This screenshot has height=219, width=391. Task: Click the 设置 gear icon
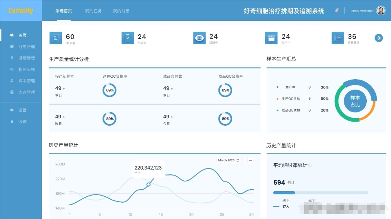(12, 110)
